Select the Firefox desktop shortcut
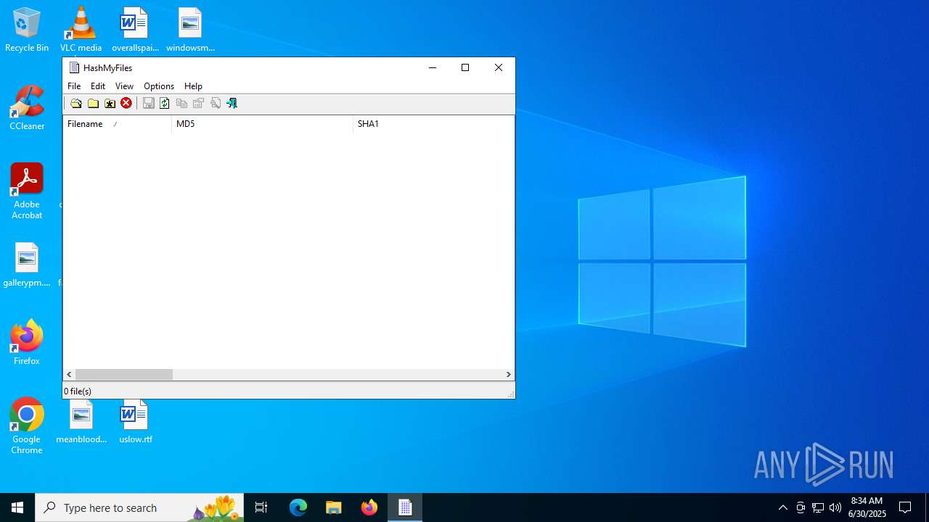Image resolution: width=929 pixels, height=522 pixels. point(27,343)
